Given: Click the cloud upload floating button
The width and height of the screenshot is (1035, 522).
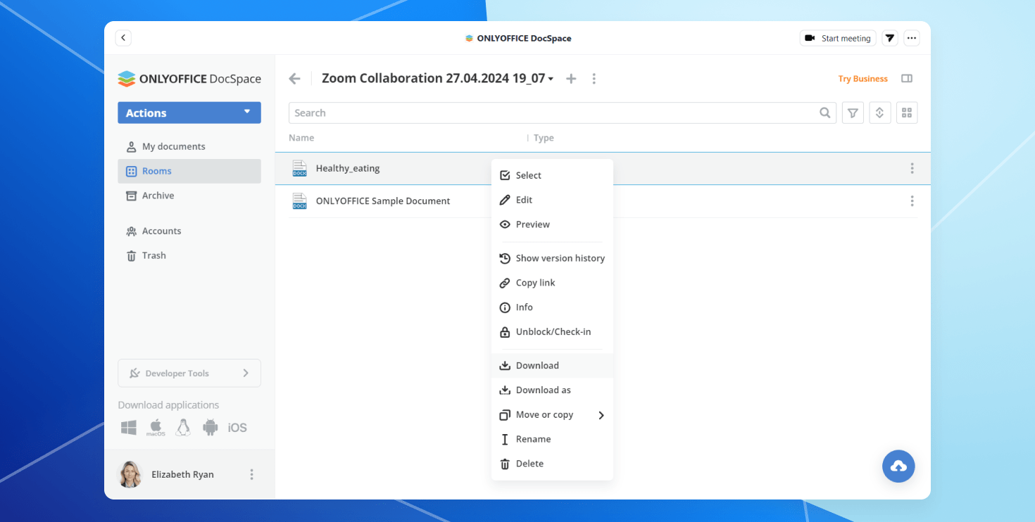Looking at the screenshot, I should point(898,466).
